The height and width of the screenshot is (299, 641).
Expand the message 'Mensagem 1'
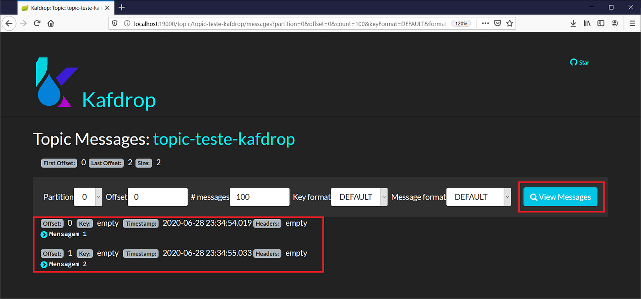tap(44, 234)
